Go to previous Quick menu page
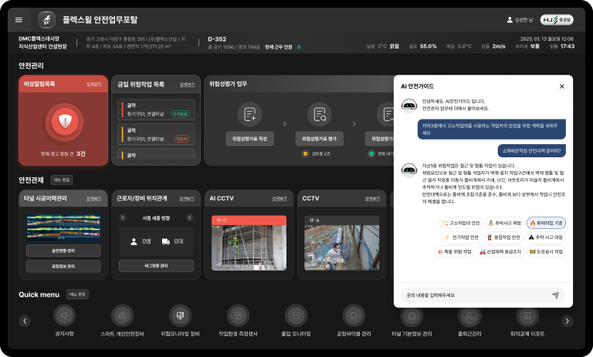This screenshot has height=357, width=593. 25,321
